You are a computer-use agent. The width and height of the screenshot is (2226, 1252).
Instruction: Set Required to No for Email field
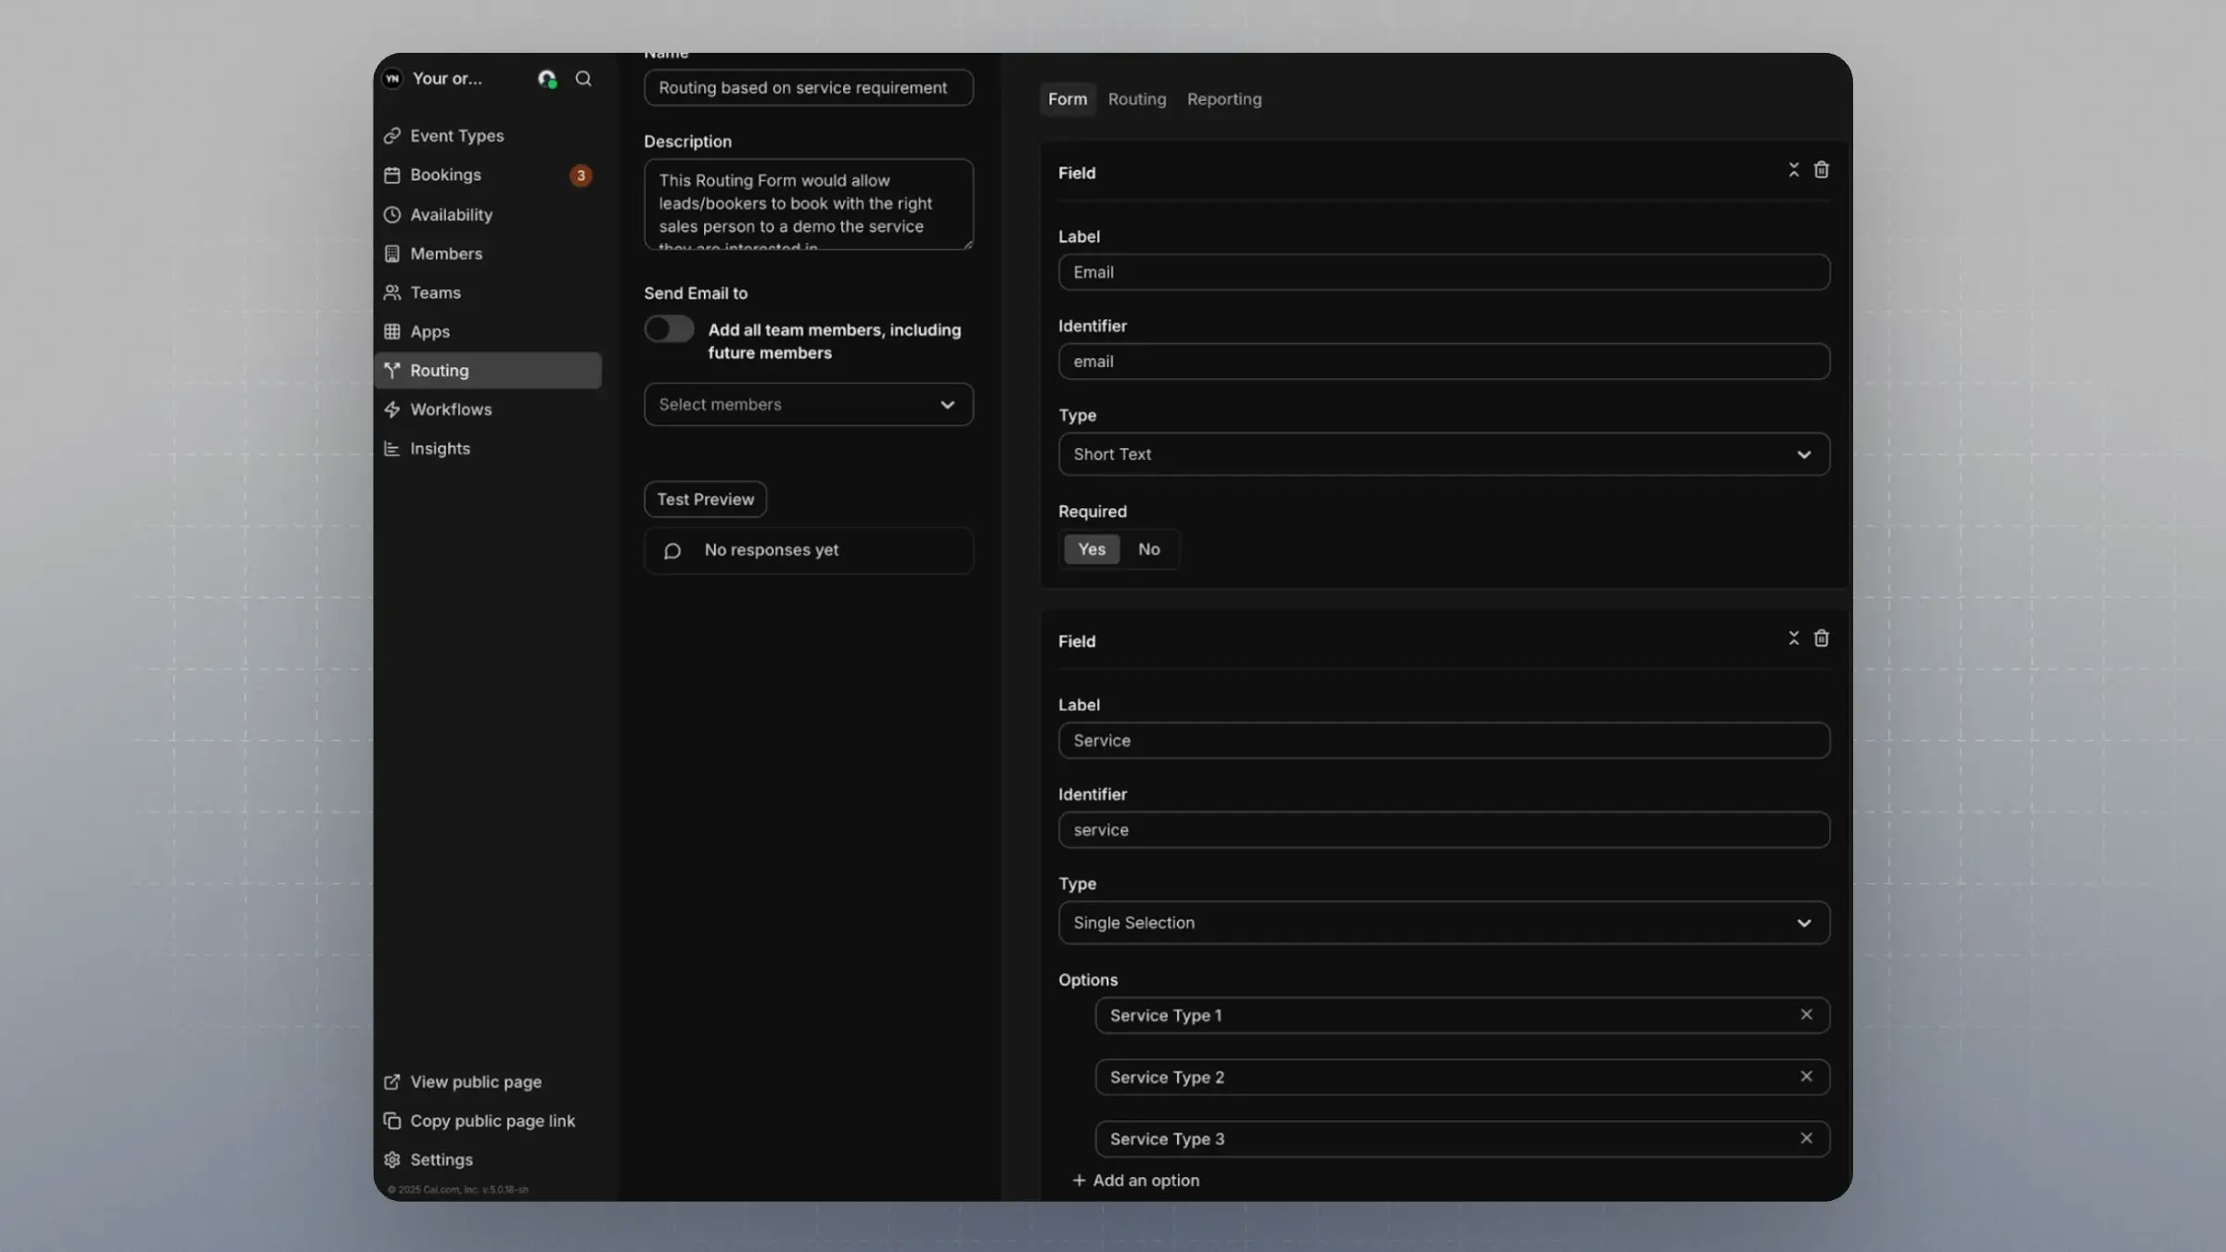click(x=1148, y=549)
